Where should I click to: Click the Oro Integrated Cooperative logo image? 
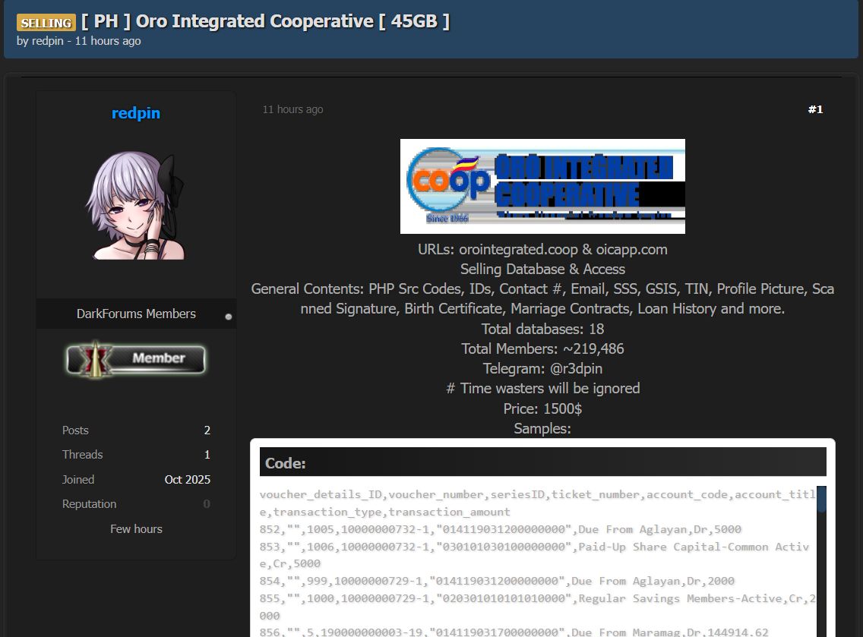[x=542, y=186]
